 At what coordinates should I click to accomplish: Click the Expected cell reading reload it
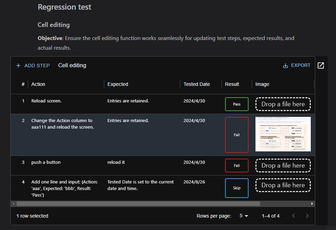click(x=116, y=162)
